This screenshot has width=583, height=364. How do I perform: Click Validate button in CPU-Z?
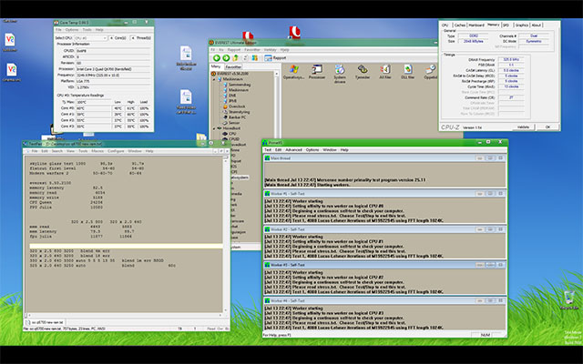(523, 127)
